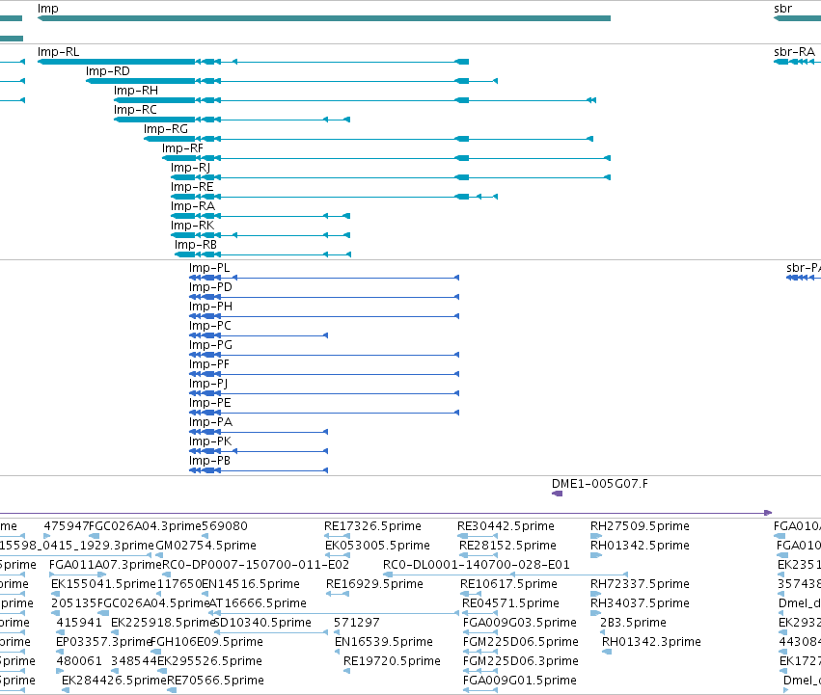Image resolution: width=821 pixels, height=695 pixels.
Task: Open the Imp-PL protein feature
Action: (209, 268)
